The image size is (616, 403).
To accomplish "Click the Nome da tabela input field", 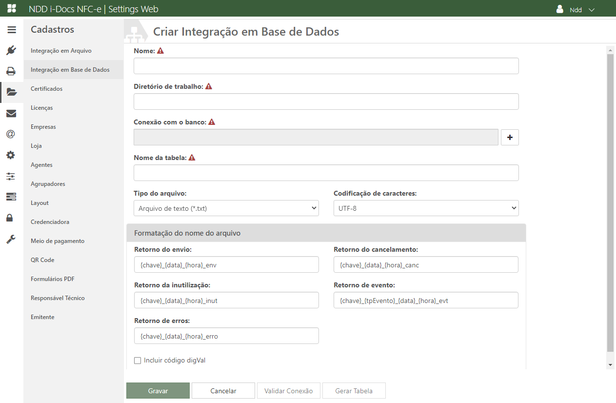I will (x=326, y=173).
